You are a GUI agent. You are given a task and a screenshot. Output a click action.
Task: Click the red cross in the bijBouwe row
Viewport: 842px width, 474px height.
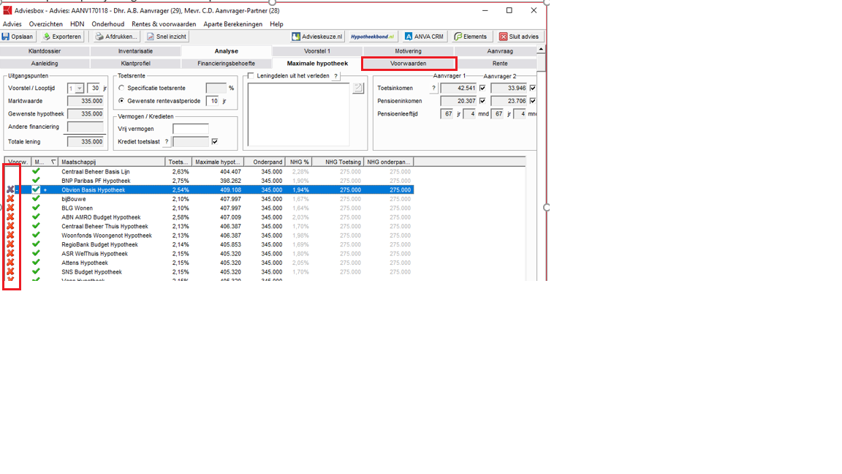pyautogui.click(x=10, y=199)
